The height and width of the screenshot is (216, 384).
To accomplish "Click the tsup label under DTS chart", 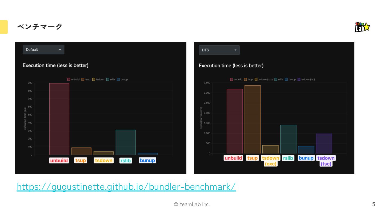I will pyautogui.click(x=253, y=158).
